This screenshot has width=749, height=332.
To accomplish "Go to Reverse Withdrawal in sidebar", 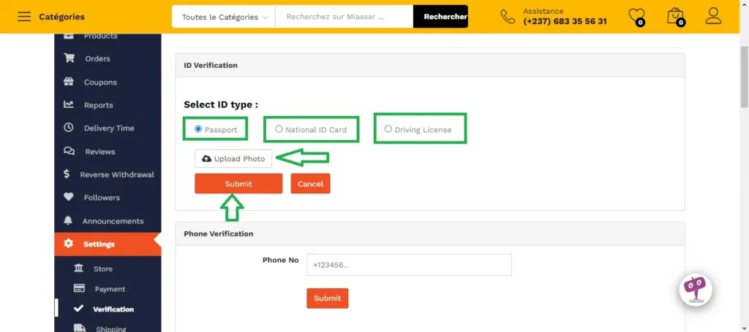I will tap(116, 174).
